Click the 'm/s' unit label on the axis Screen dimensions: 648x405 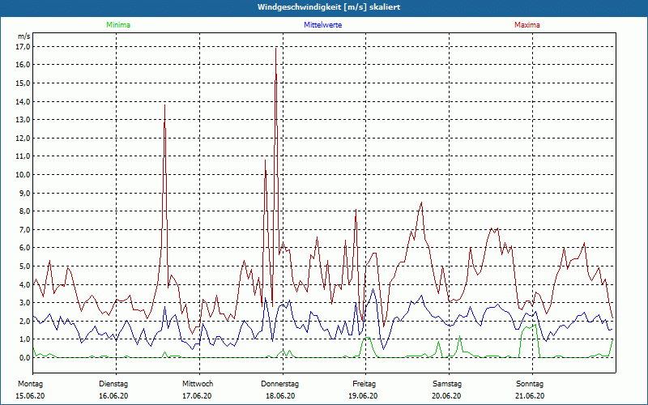point(24,36)
